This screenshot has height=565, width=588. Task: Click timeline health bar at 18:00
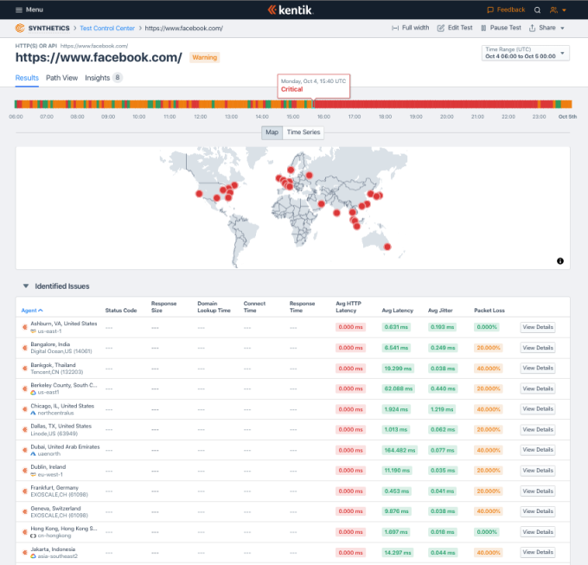coord(385,105)
